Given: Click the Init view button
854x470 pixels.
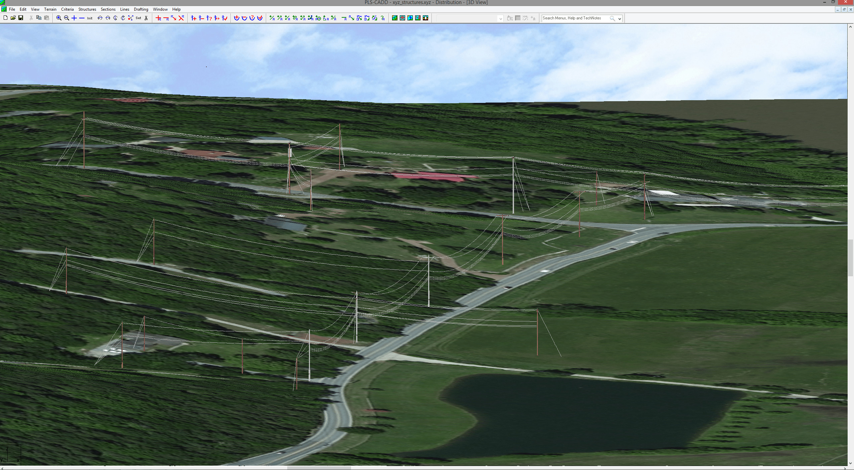Looking at the screenshot, I should pyautogui.click(x=90, y=18).
